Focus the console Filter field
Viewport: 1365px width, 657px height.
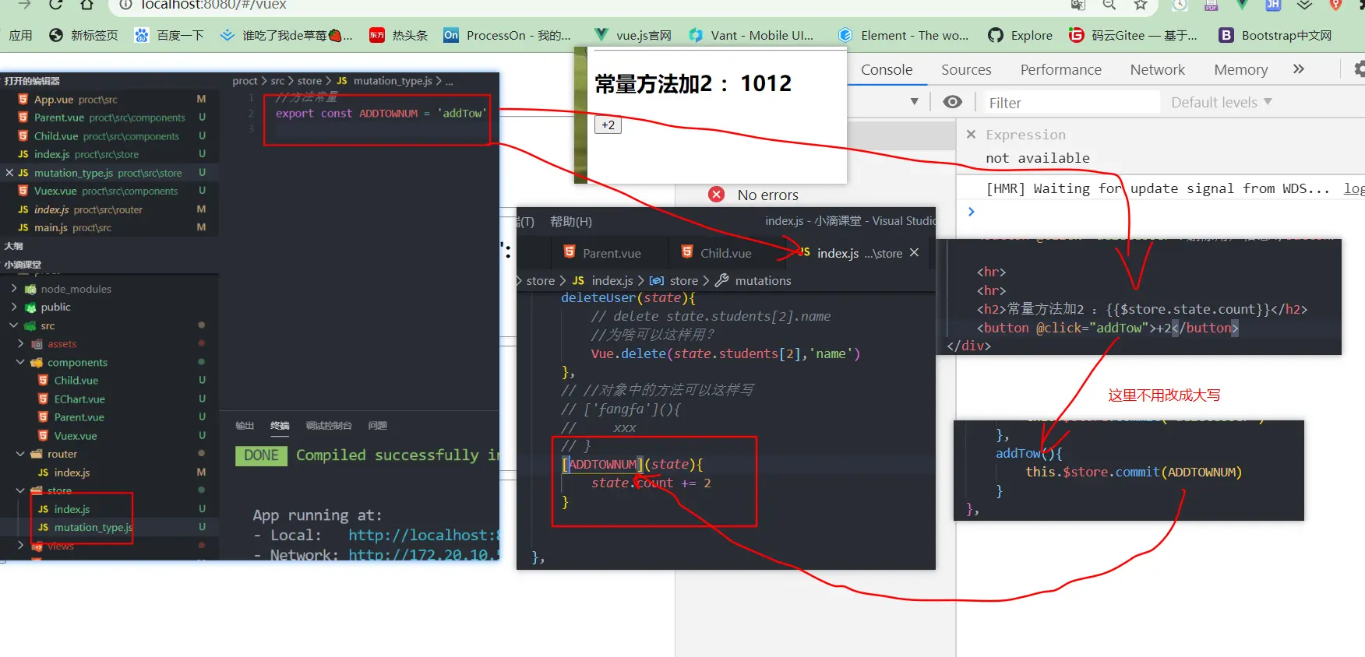[x=1070, y=103]
